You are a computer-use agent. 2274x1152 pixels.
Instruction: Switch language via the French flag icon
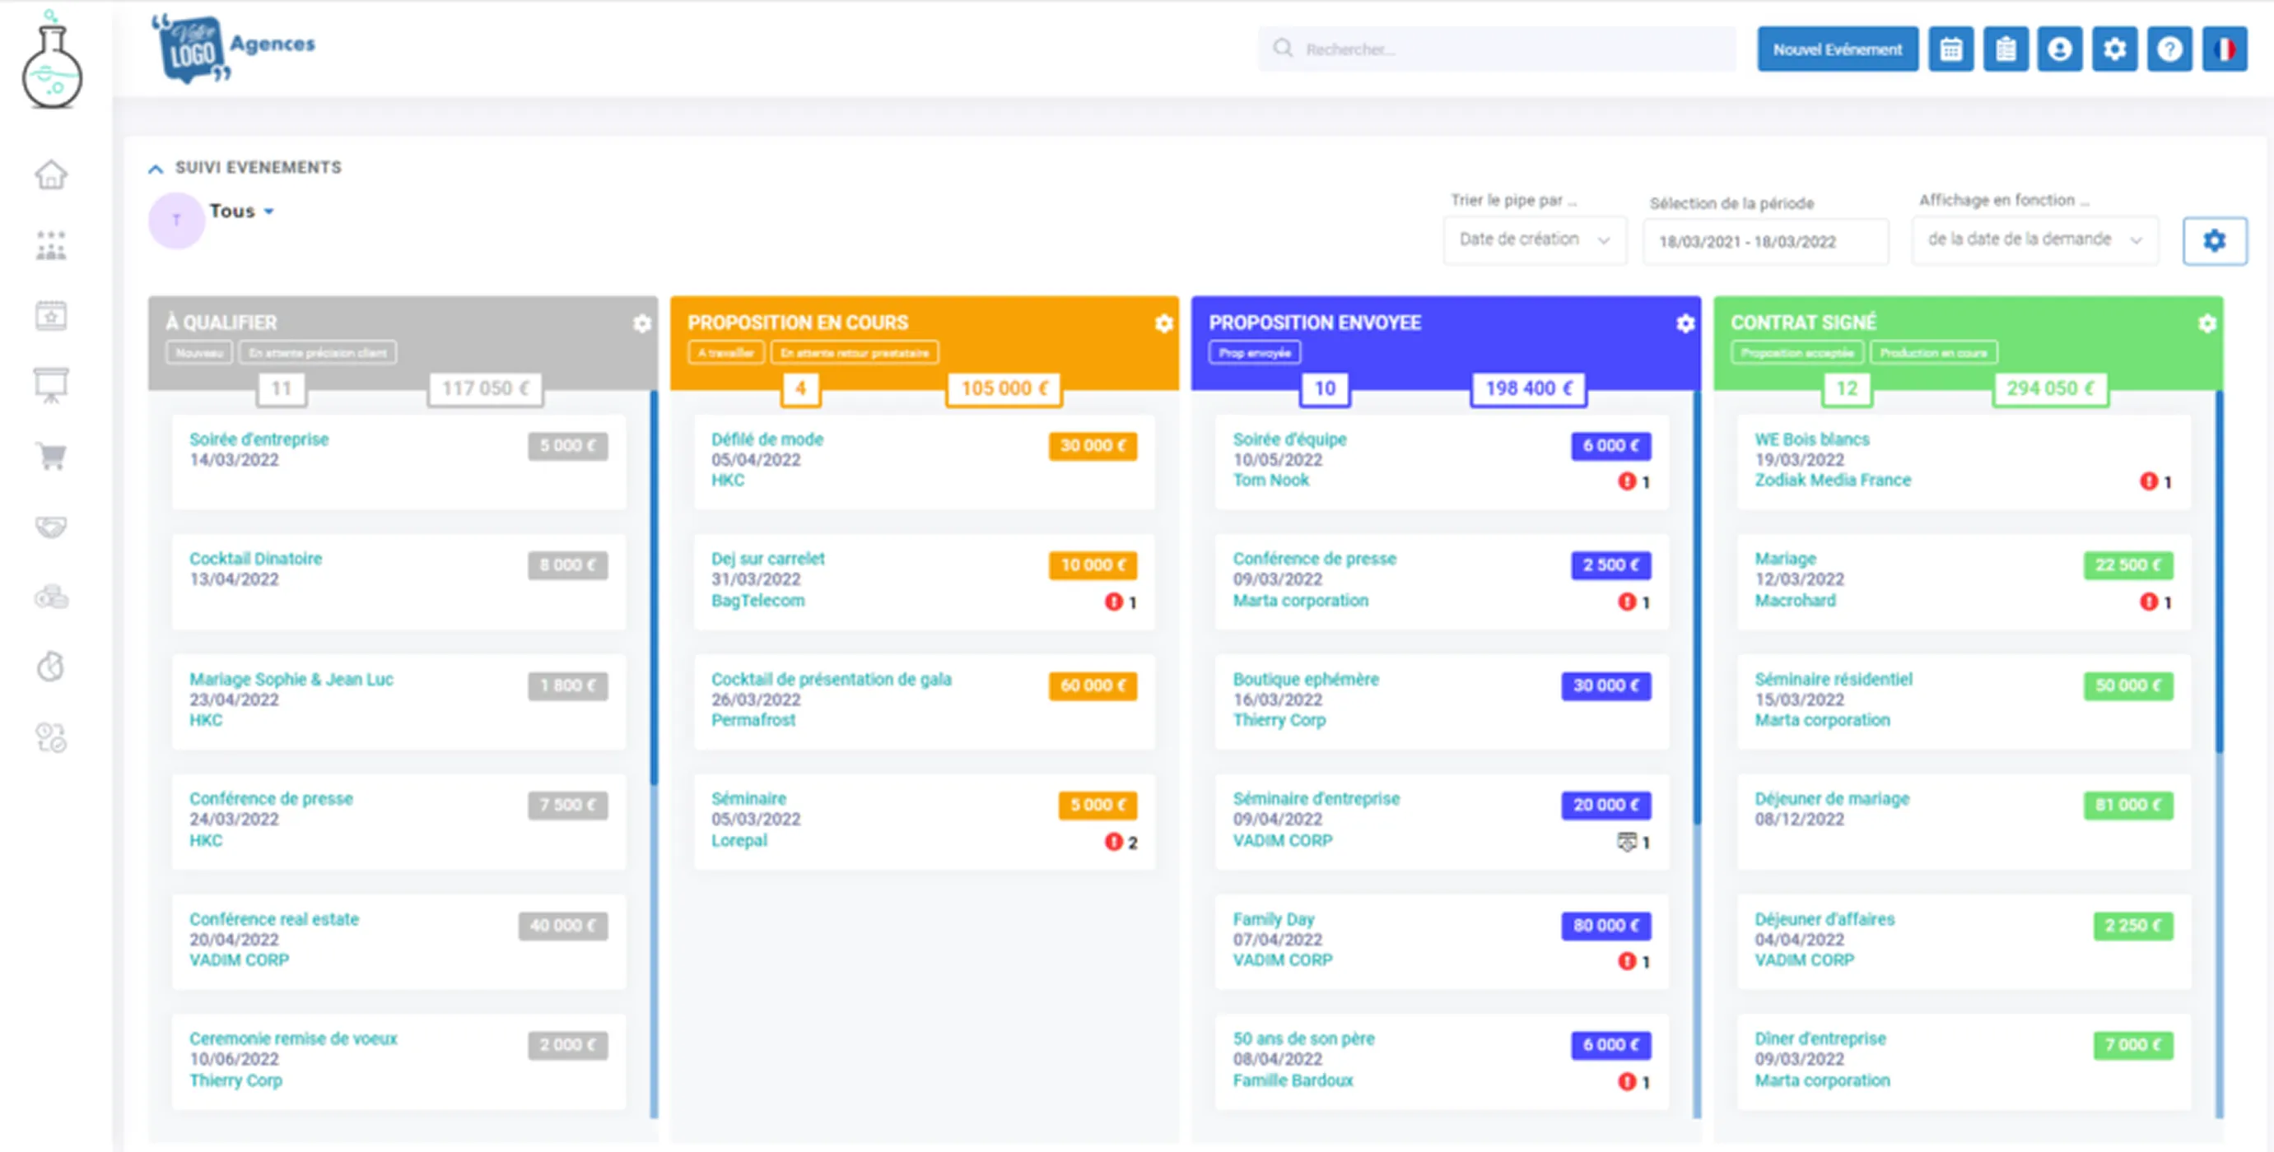(x=2225, y=49)
